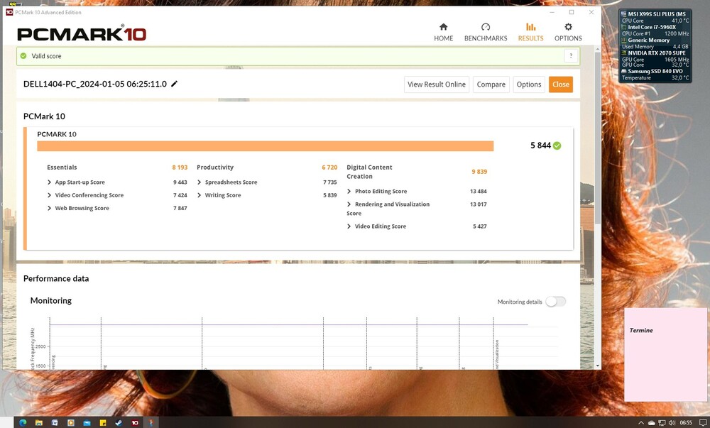710x428 pixels.
Task: Expand Writing Score details
Action: (x=200, y=195)
